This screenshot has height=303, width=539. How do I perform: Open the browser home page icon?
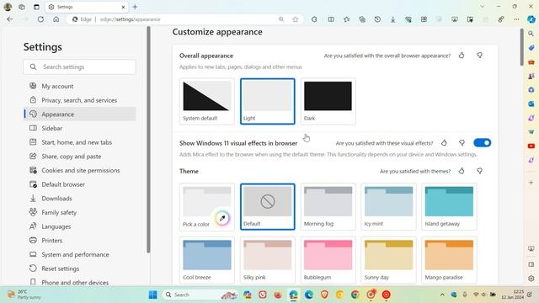click(56, 19)
